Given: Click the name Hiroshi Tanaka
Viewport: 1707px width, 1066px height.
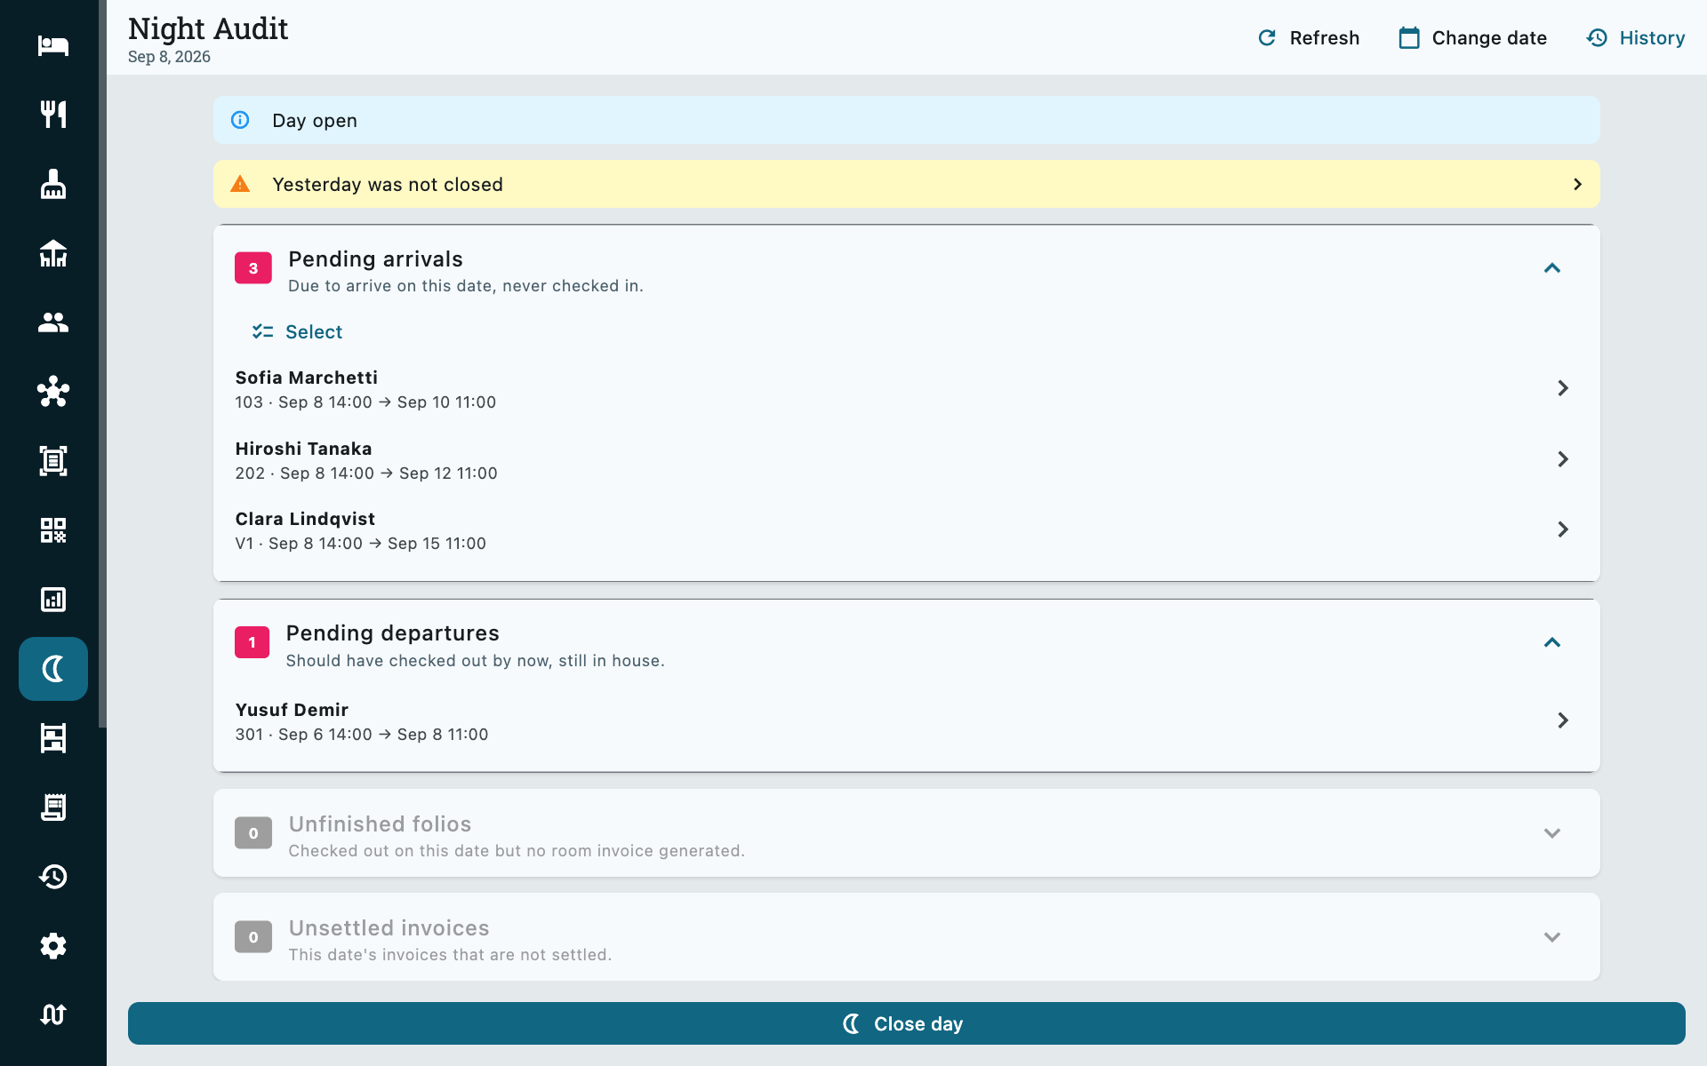Looking at the screenshot, I should click(x=303, y=449).
